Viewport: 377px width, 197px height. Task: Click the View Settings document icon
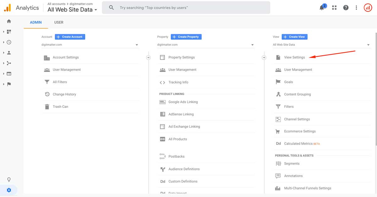pos(278,57)
